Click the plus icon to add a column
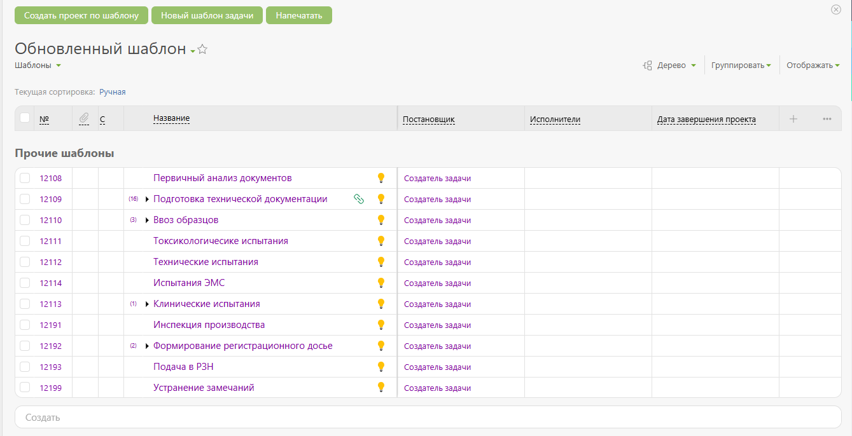 (x=793, y=119)
